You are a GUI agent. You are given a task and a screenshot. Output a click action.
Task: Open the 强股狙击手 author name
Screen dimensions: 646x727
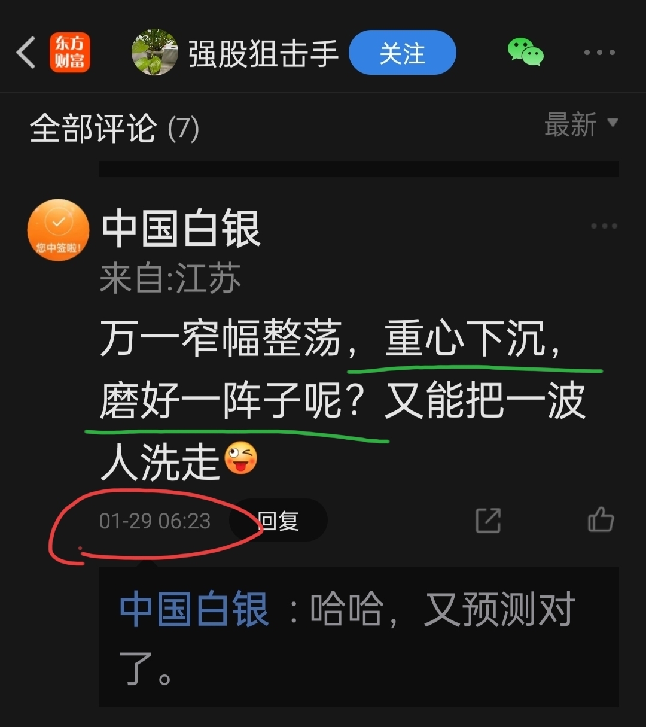click(263, 54)
